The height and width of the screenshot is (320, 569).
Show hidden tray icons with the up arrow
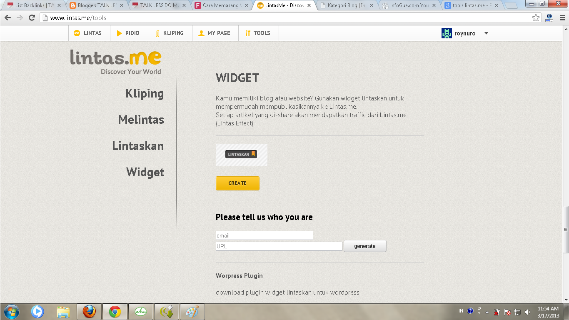coord(487,312)
